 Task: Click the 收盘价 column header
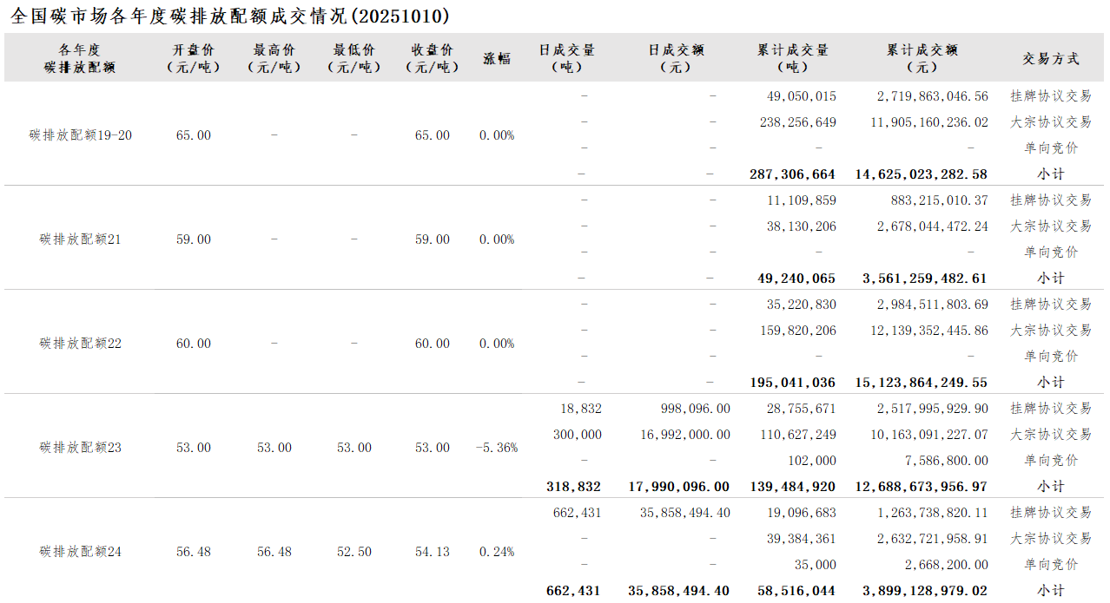tap(432, 58)
